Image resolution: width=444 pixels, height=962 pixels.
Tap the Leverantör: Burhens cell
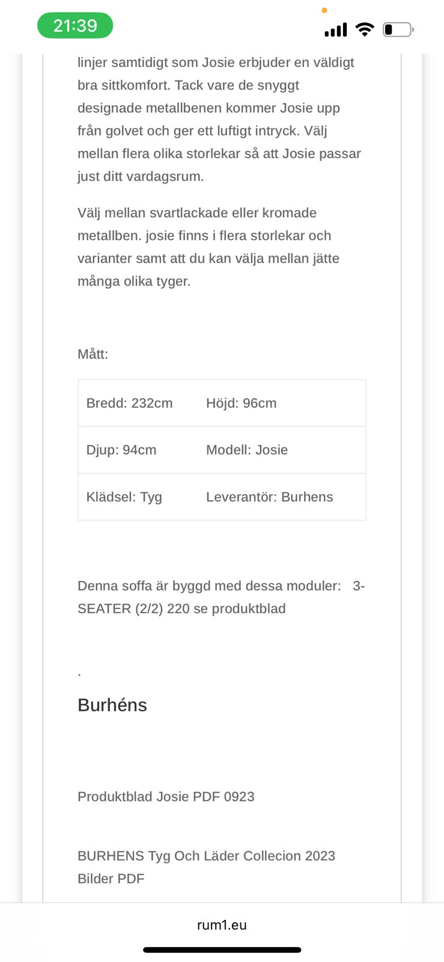point(269,497)
